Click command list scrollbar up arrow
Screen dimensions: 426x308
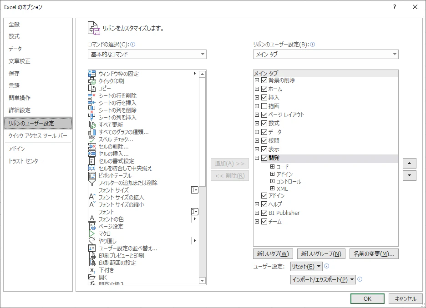coord(202,74)
